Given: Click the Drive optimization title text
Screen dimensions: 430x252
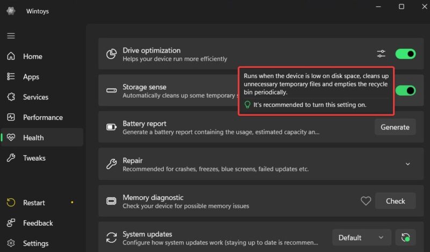Looking at the screenshot, I should (x=152, y=51).
